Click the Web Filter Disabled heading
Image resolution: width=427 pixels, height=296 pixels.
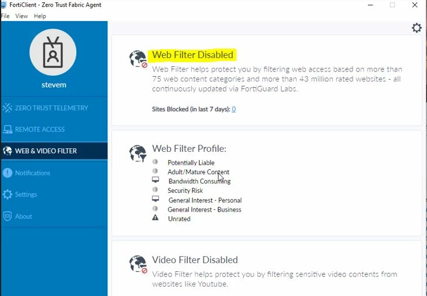click(x=192, y=55)
